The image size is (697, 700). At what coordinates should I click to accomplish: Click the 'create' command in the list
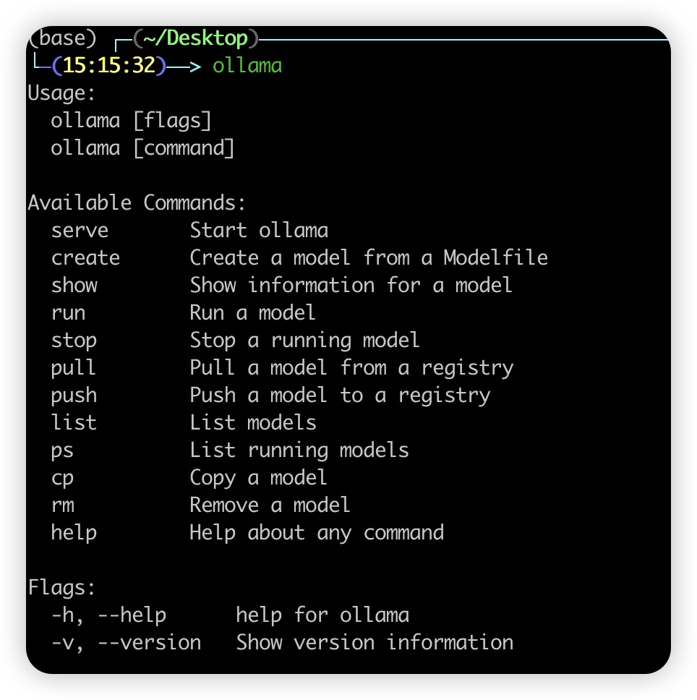pos(85,258)
